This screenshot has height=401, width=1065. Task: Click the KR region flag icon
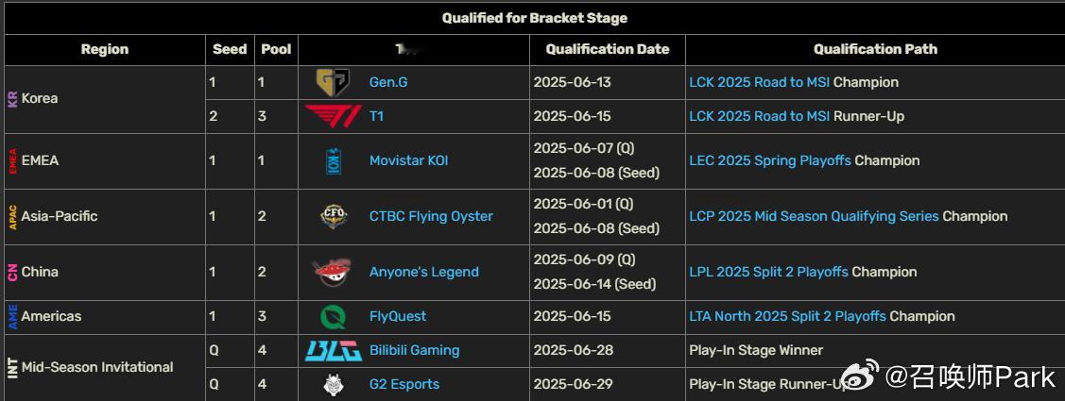(12, 99)
